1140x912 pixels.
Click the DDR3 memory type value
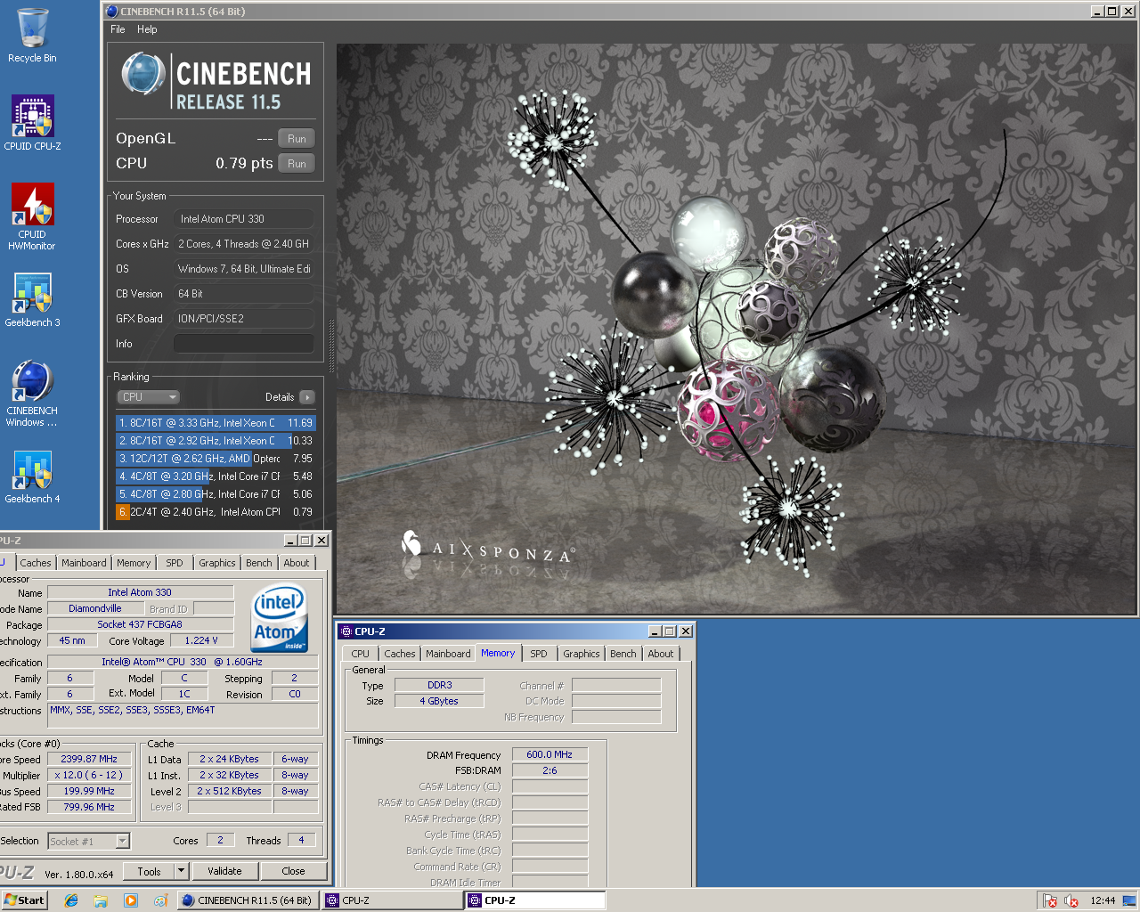coord(439,685)
